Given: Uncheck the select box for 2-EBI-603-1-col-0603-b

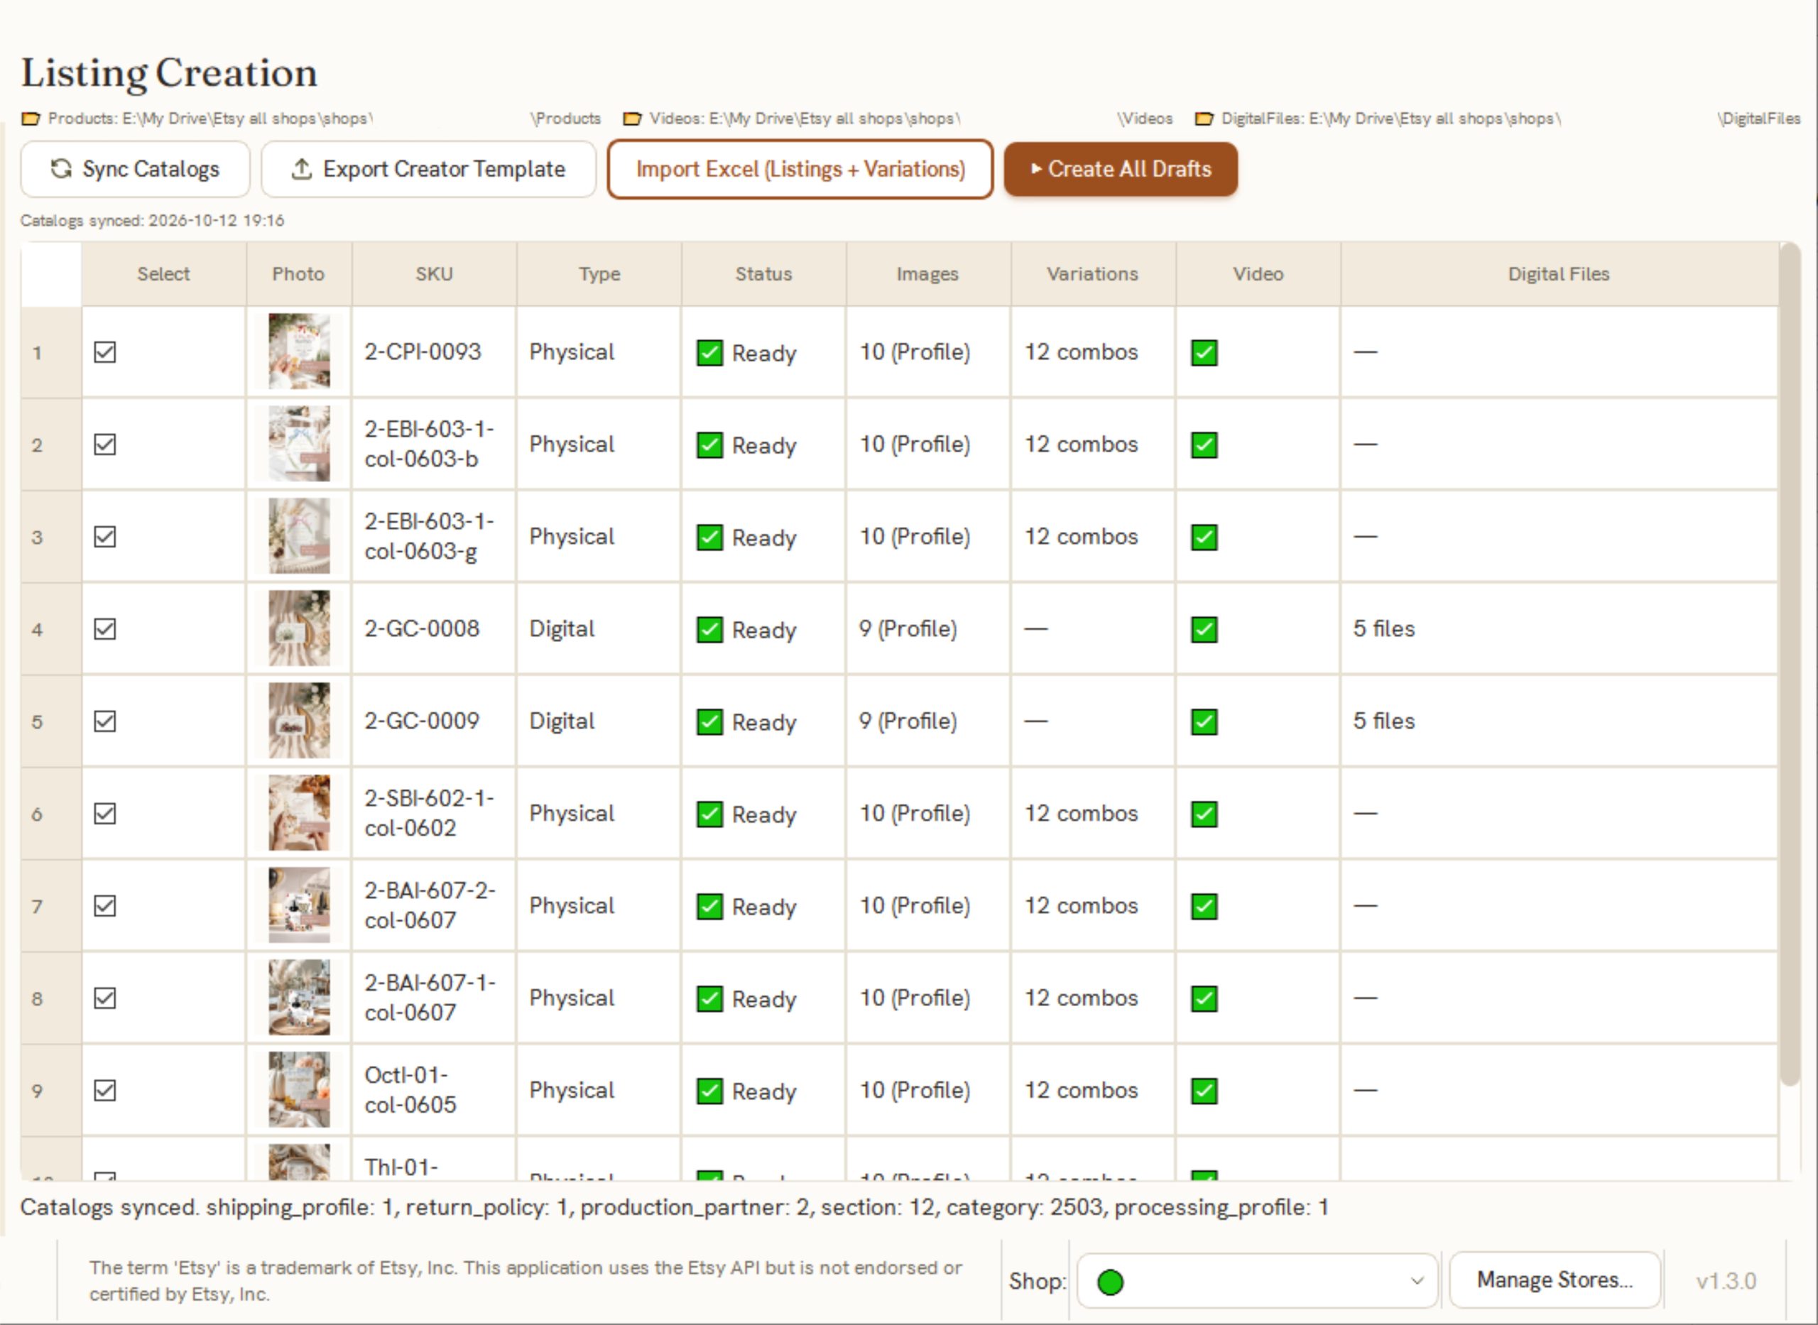Looking at the screenshot, I should coord(105,445).
